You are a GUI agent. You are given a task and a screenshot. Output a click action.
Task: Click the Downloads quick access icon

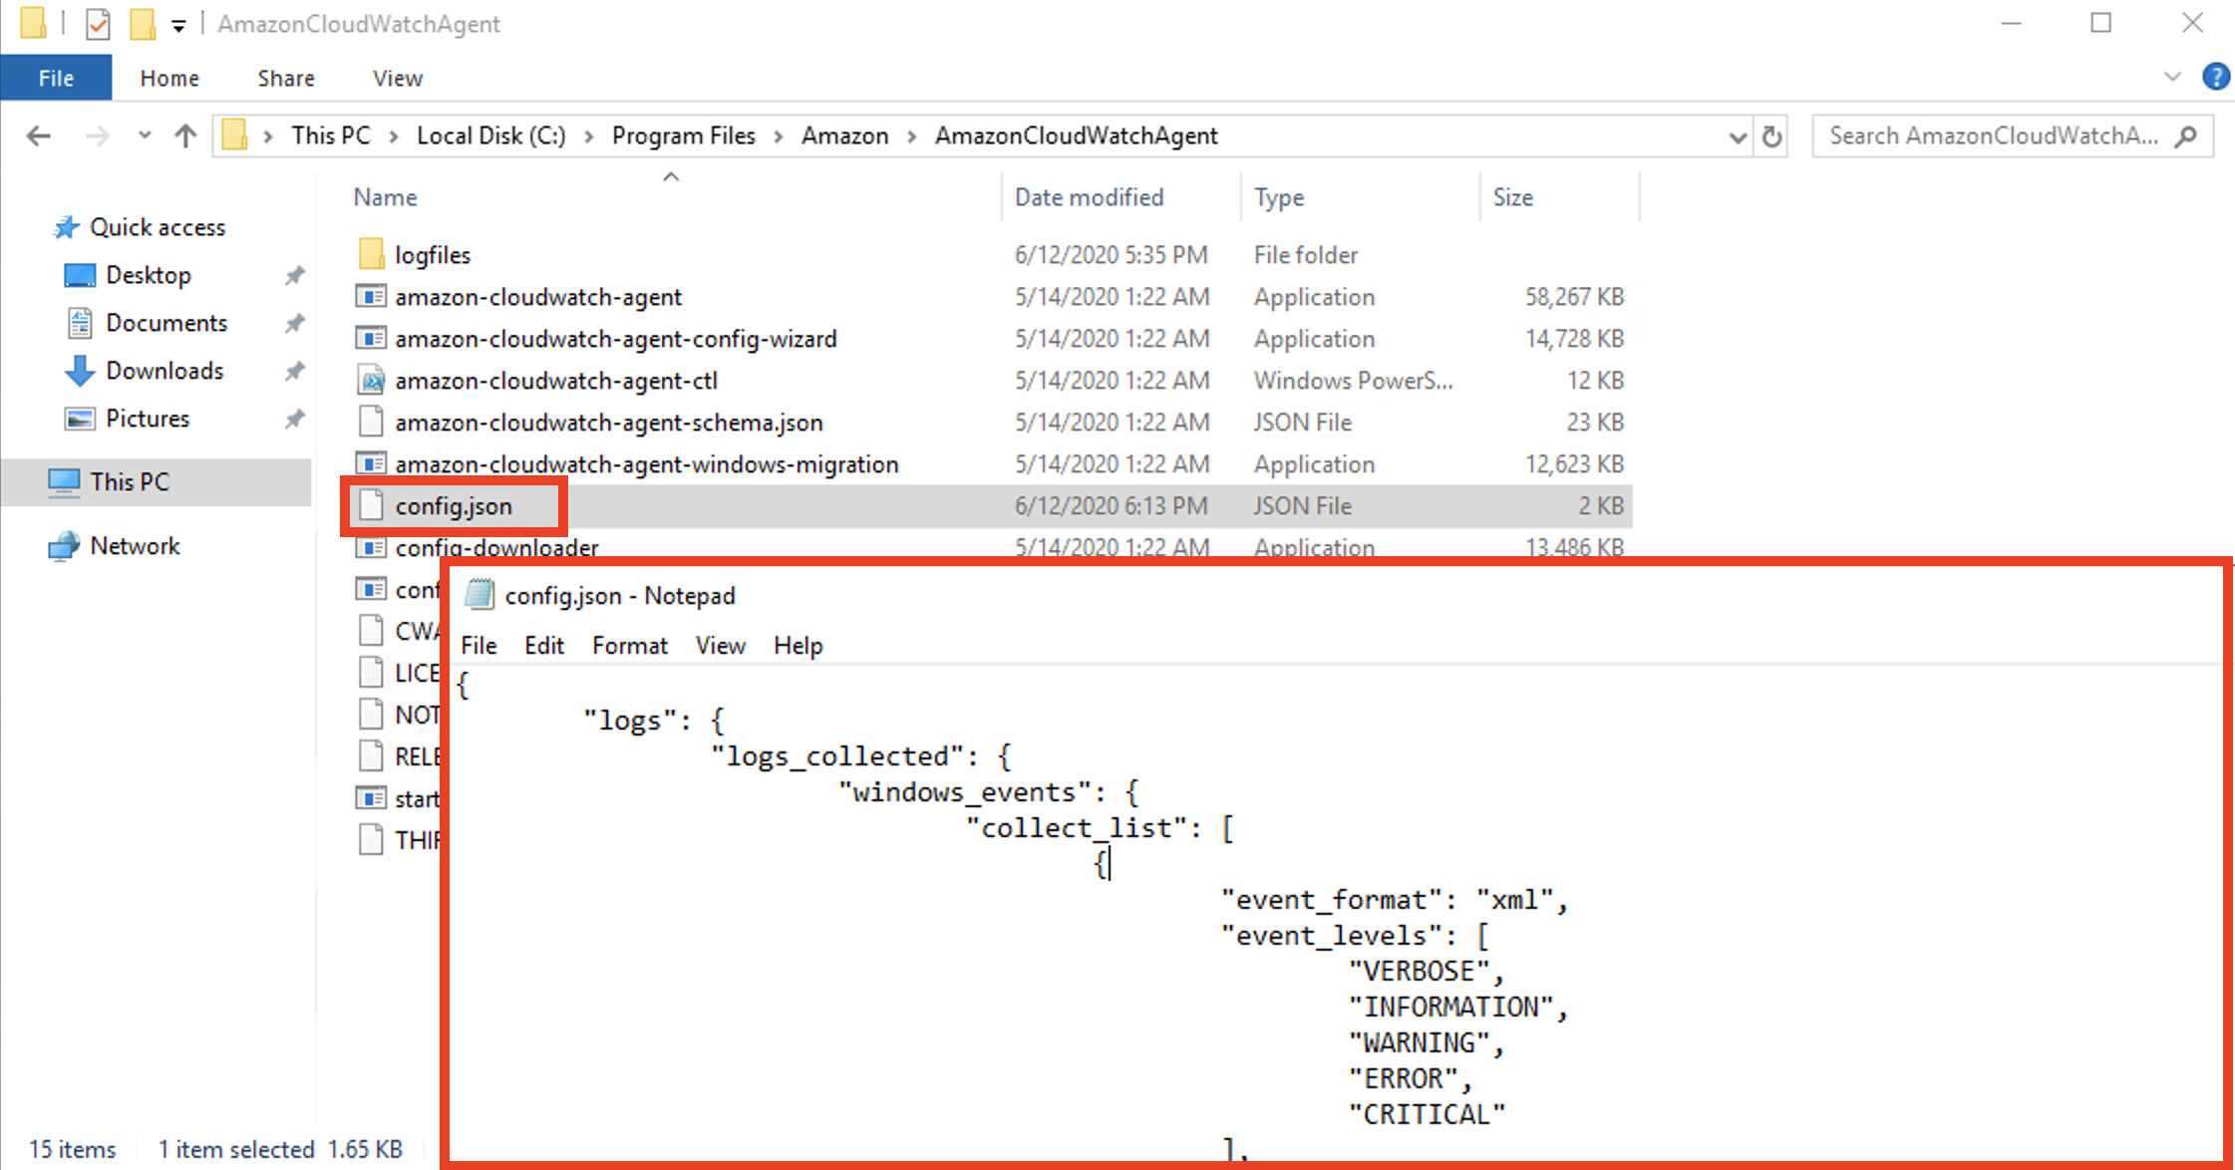coord(80,371)
